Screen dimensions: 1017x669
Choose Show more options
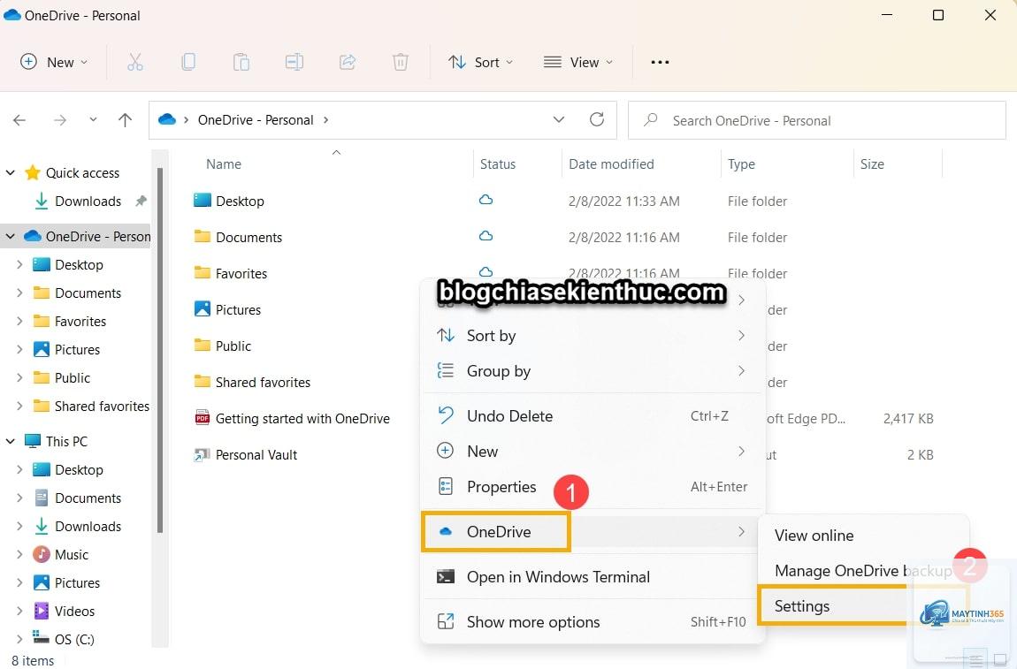point(593,621)
